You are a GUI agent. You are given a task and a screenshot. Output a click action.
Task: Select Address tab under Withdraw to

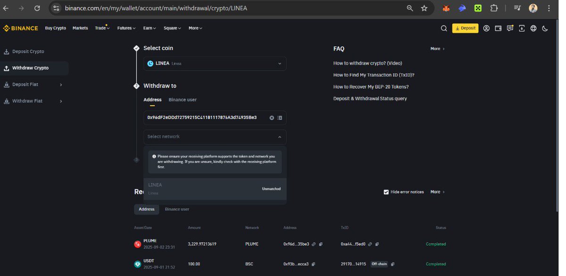point(152,100)
